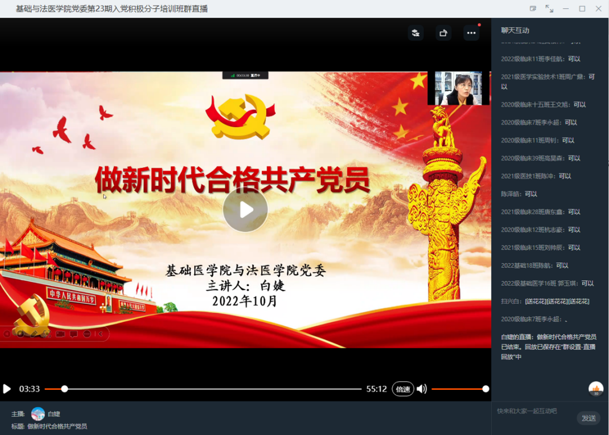Click the volume slider handle
Screen dimensions: 609x435
(486, 389)
